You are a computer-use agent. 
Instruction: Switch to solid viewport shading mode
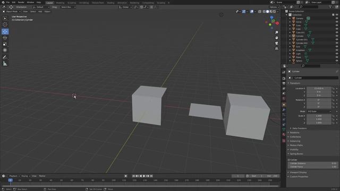click(267, 12)
